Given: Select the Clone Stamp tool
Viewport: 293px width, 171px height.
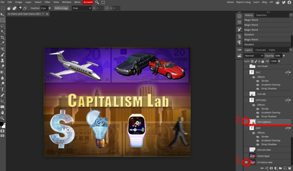Looking at the screenshot, I should (3, 61).
